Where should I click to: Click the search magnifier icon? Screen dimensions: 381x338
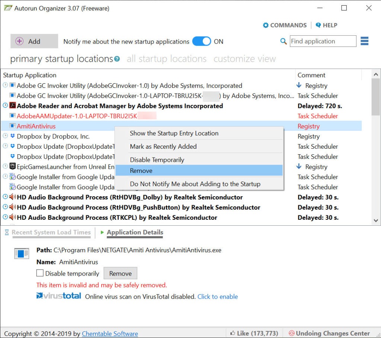[283, 41]
